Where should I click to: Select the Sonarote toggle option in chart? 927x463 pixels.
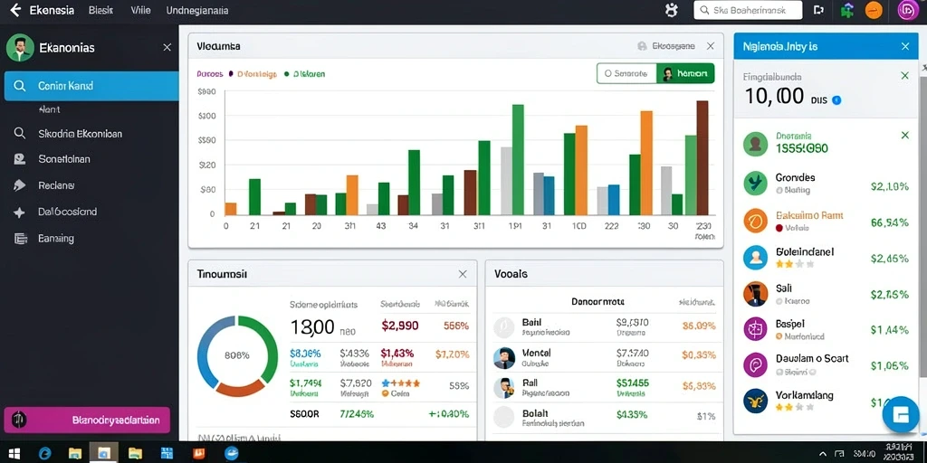626,74
